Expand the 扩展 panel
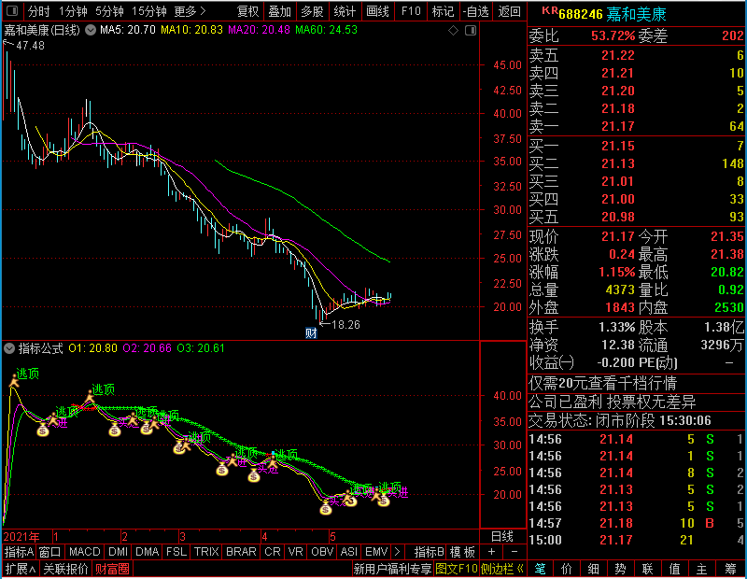This screenshot has width=747, height=579. click(21, 569)
